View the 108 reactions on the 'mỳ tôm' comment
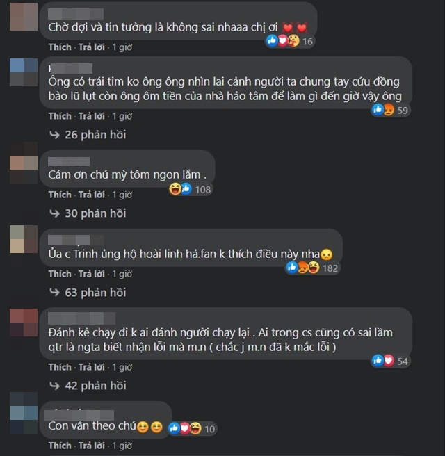Viewport: 445px width, 456px height. (x=191, y=189)
